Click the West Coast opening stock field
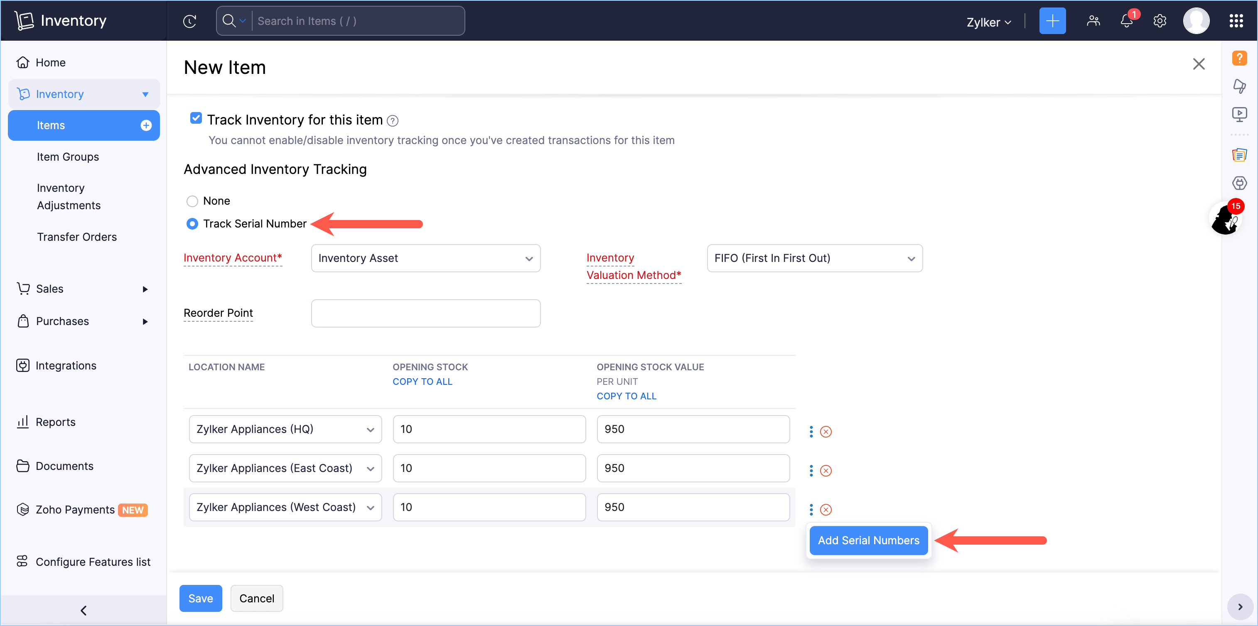This screenshot has width=1258, height=626. [x=489, y=507]
